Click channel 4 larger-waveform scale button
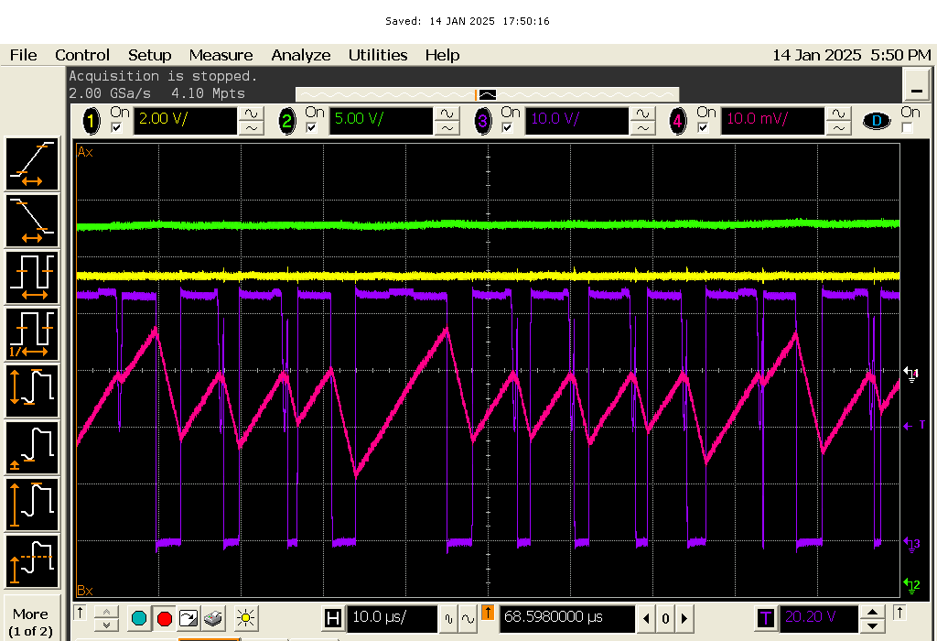937x641 pixels. click(x=838, y=114)
